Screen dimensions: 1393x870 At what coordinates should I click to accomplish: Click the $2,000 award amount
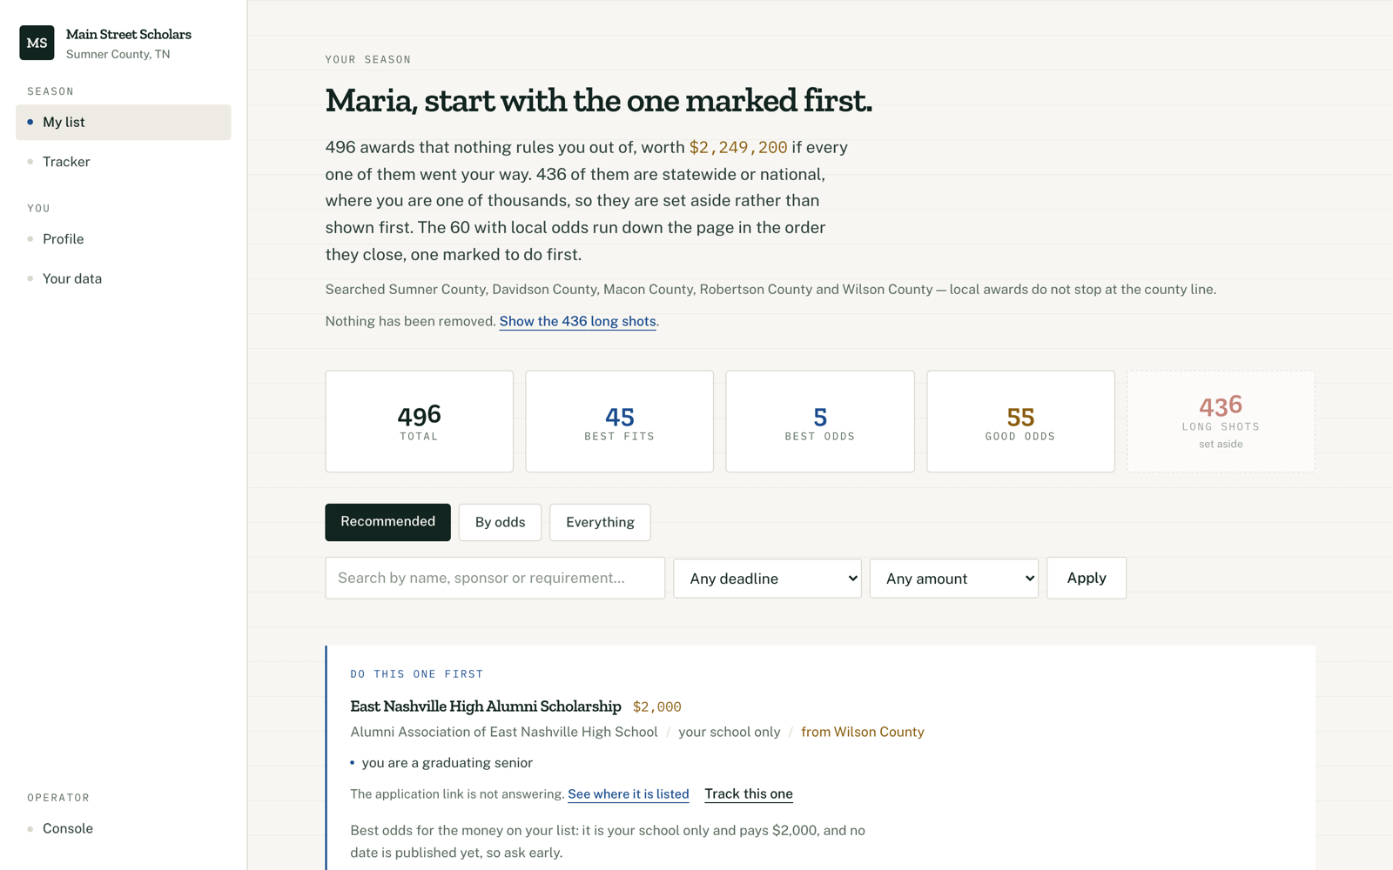657,707
